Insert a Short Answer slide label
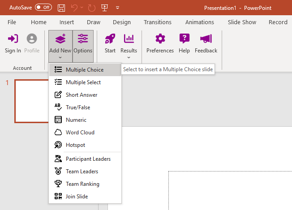The image size is (292, 210). coord(82,95)
